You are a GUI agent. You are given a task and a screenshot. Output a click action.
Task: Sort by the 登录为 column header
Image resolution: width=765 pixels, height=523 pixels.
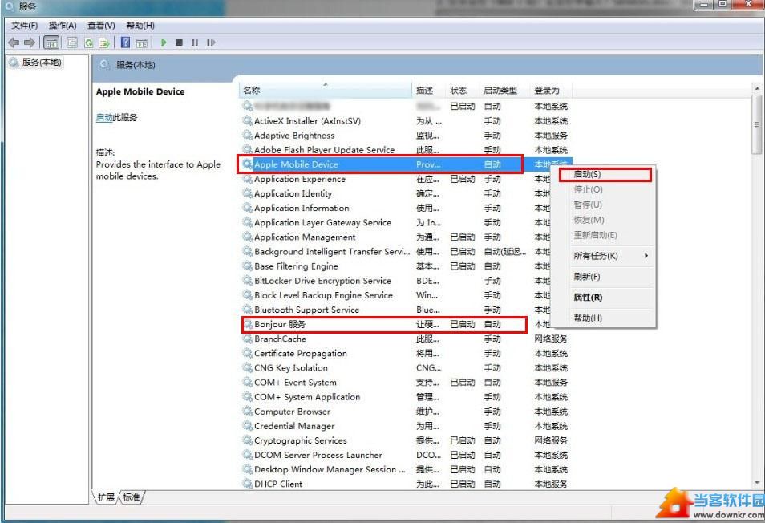click(x=552, y=91)
